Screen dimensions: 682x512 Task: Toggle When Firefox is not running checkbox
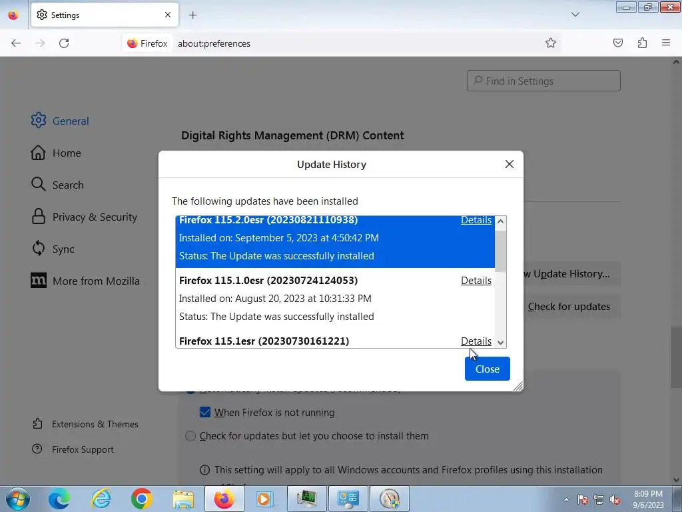(205, 412)
